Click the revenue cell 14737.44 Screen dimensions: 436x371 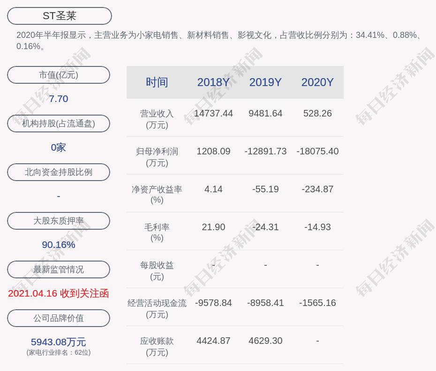(214, 114)
